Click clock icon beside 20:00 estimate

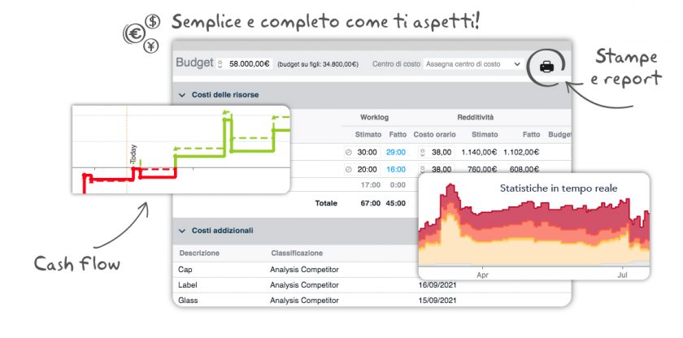349,169
